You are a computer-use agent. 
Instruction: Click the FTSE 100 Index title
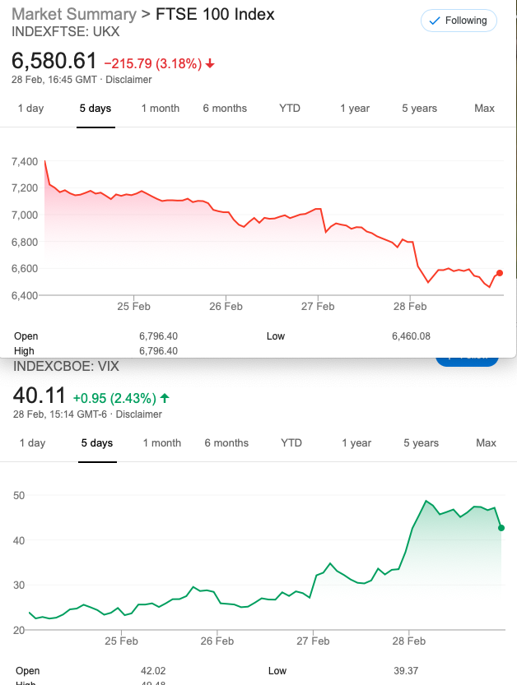[215, 14]
